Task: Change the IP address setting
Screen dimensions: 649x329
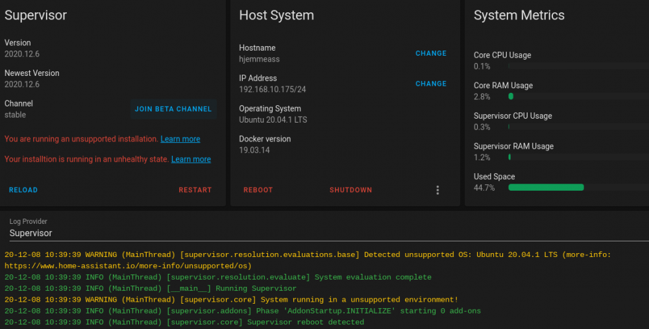Action: point(431,84)
